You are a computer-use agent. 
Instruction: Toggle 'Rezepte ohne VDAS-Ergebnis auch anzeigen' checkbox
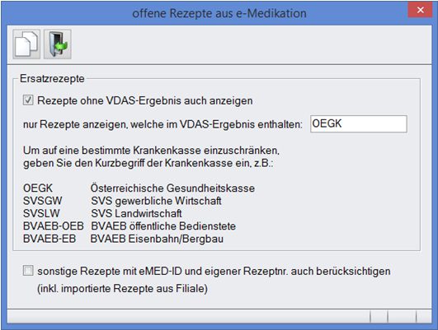[28, 100]
